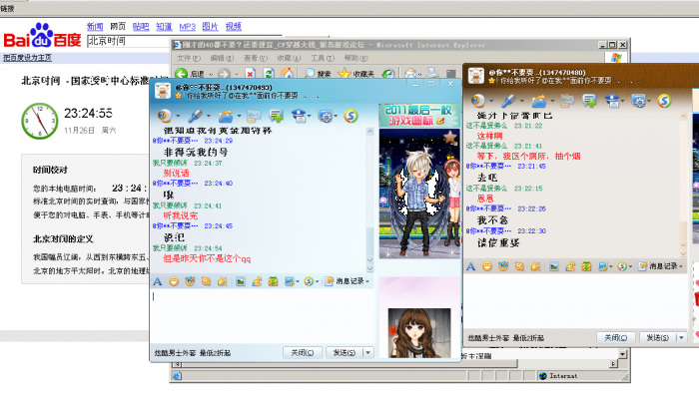The width and height of the screenshot is (699, 404).
Task: Open 消息记录 dropdown in brown chat window
Action: point(661,266)
